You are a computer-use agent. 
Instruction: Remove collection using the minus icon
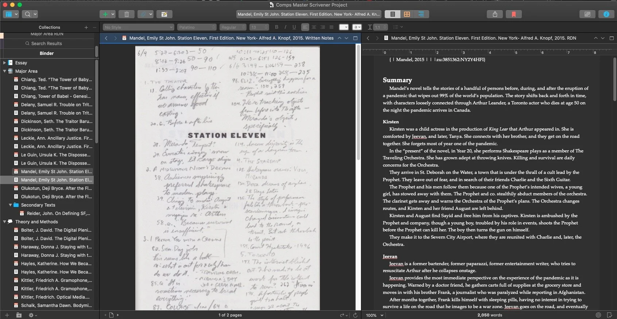tap(94, 27)
